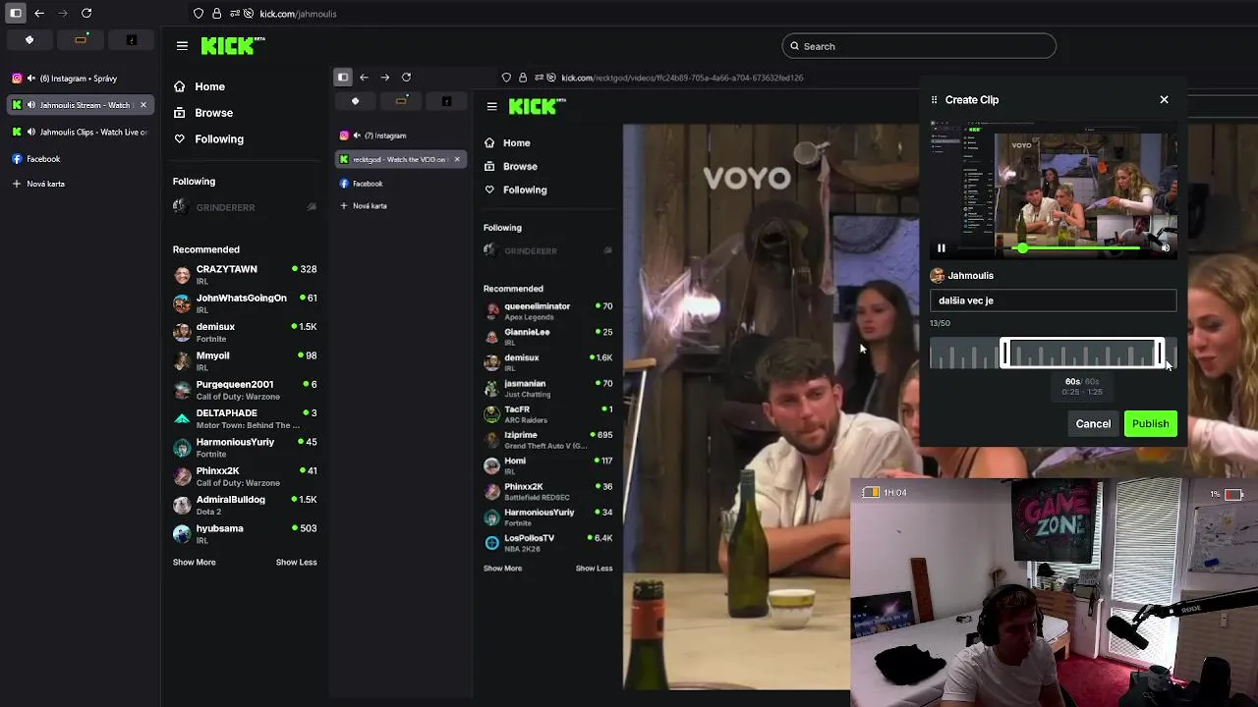Click the search field on Kick
The image size is (1258, 707).
click(x=919, y=46)
